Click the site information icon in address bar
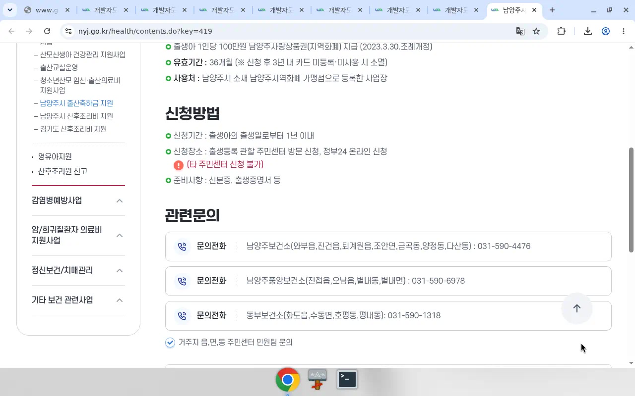 tap(68, 31)
